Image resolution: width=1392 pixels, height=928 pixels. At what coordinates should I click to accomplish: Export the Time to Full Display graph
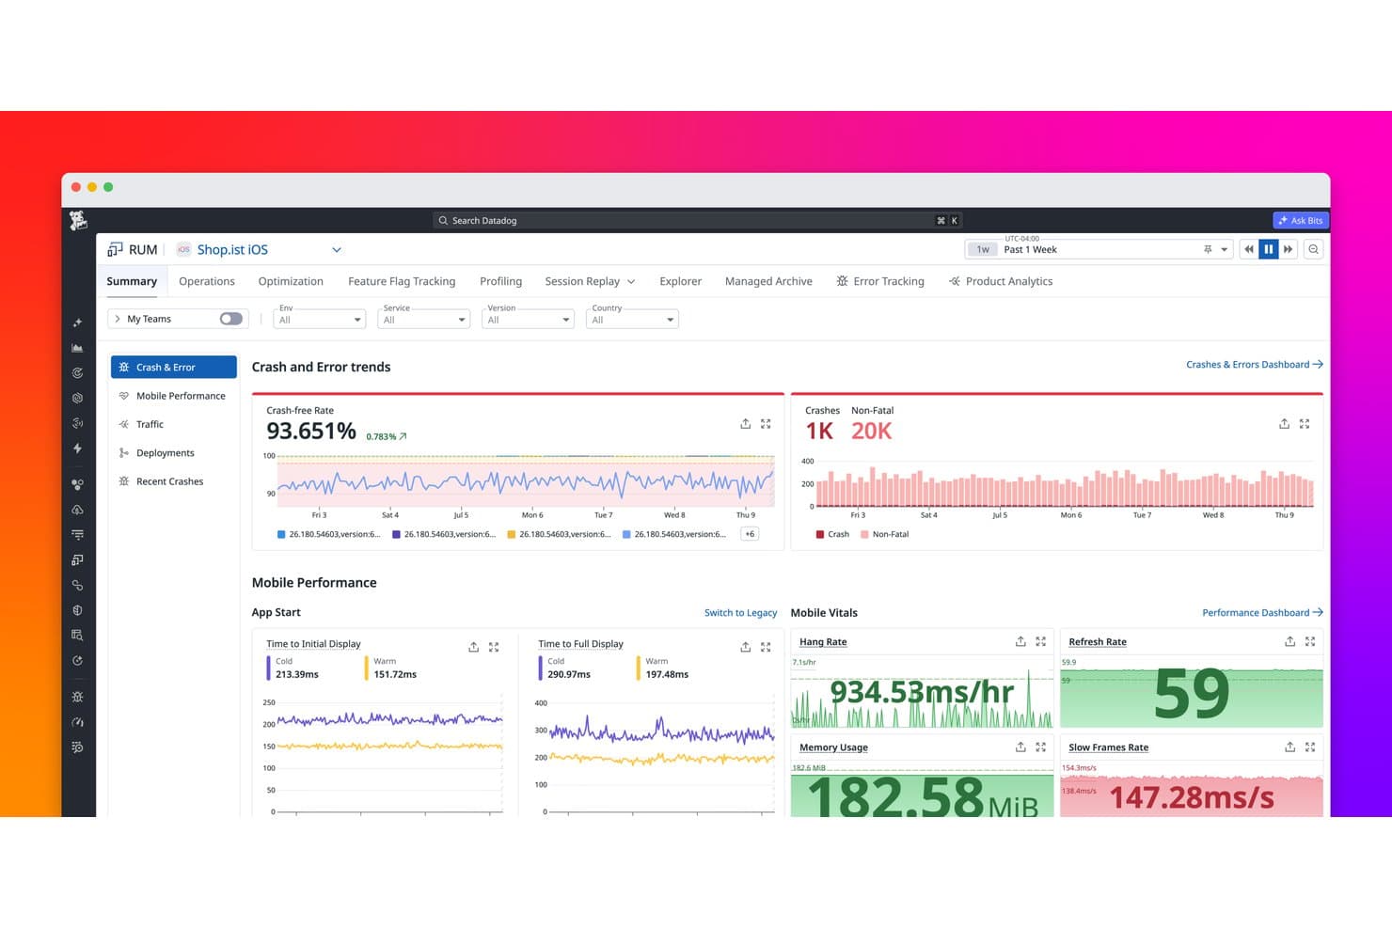coord(745,647)
